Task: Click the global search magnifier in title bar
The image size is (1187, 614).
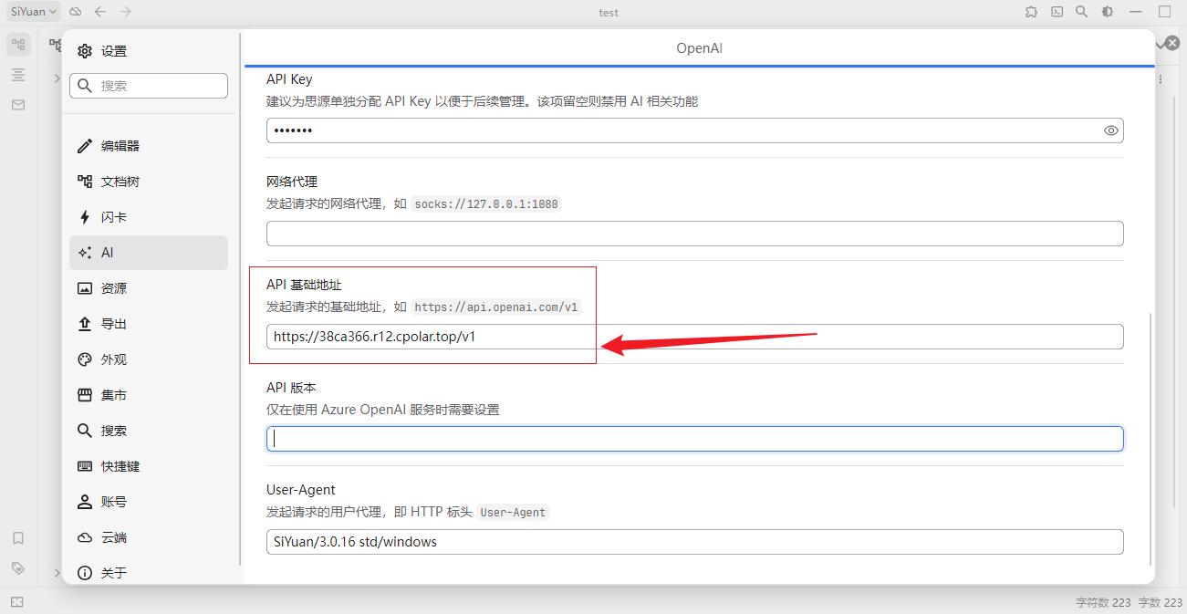Action: (x=1081, y=12)
